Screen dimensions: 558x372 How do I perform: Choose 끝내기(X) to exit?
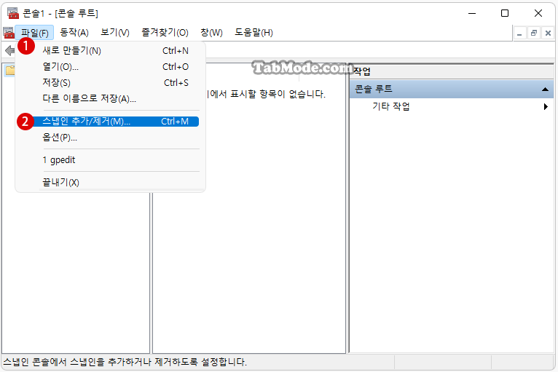(110, 183)
